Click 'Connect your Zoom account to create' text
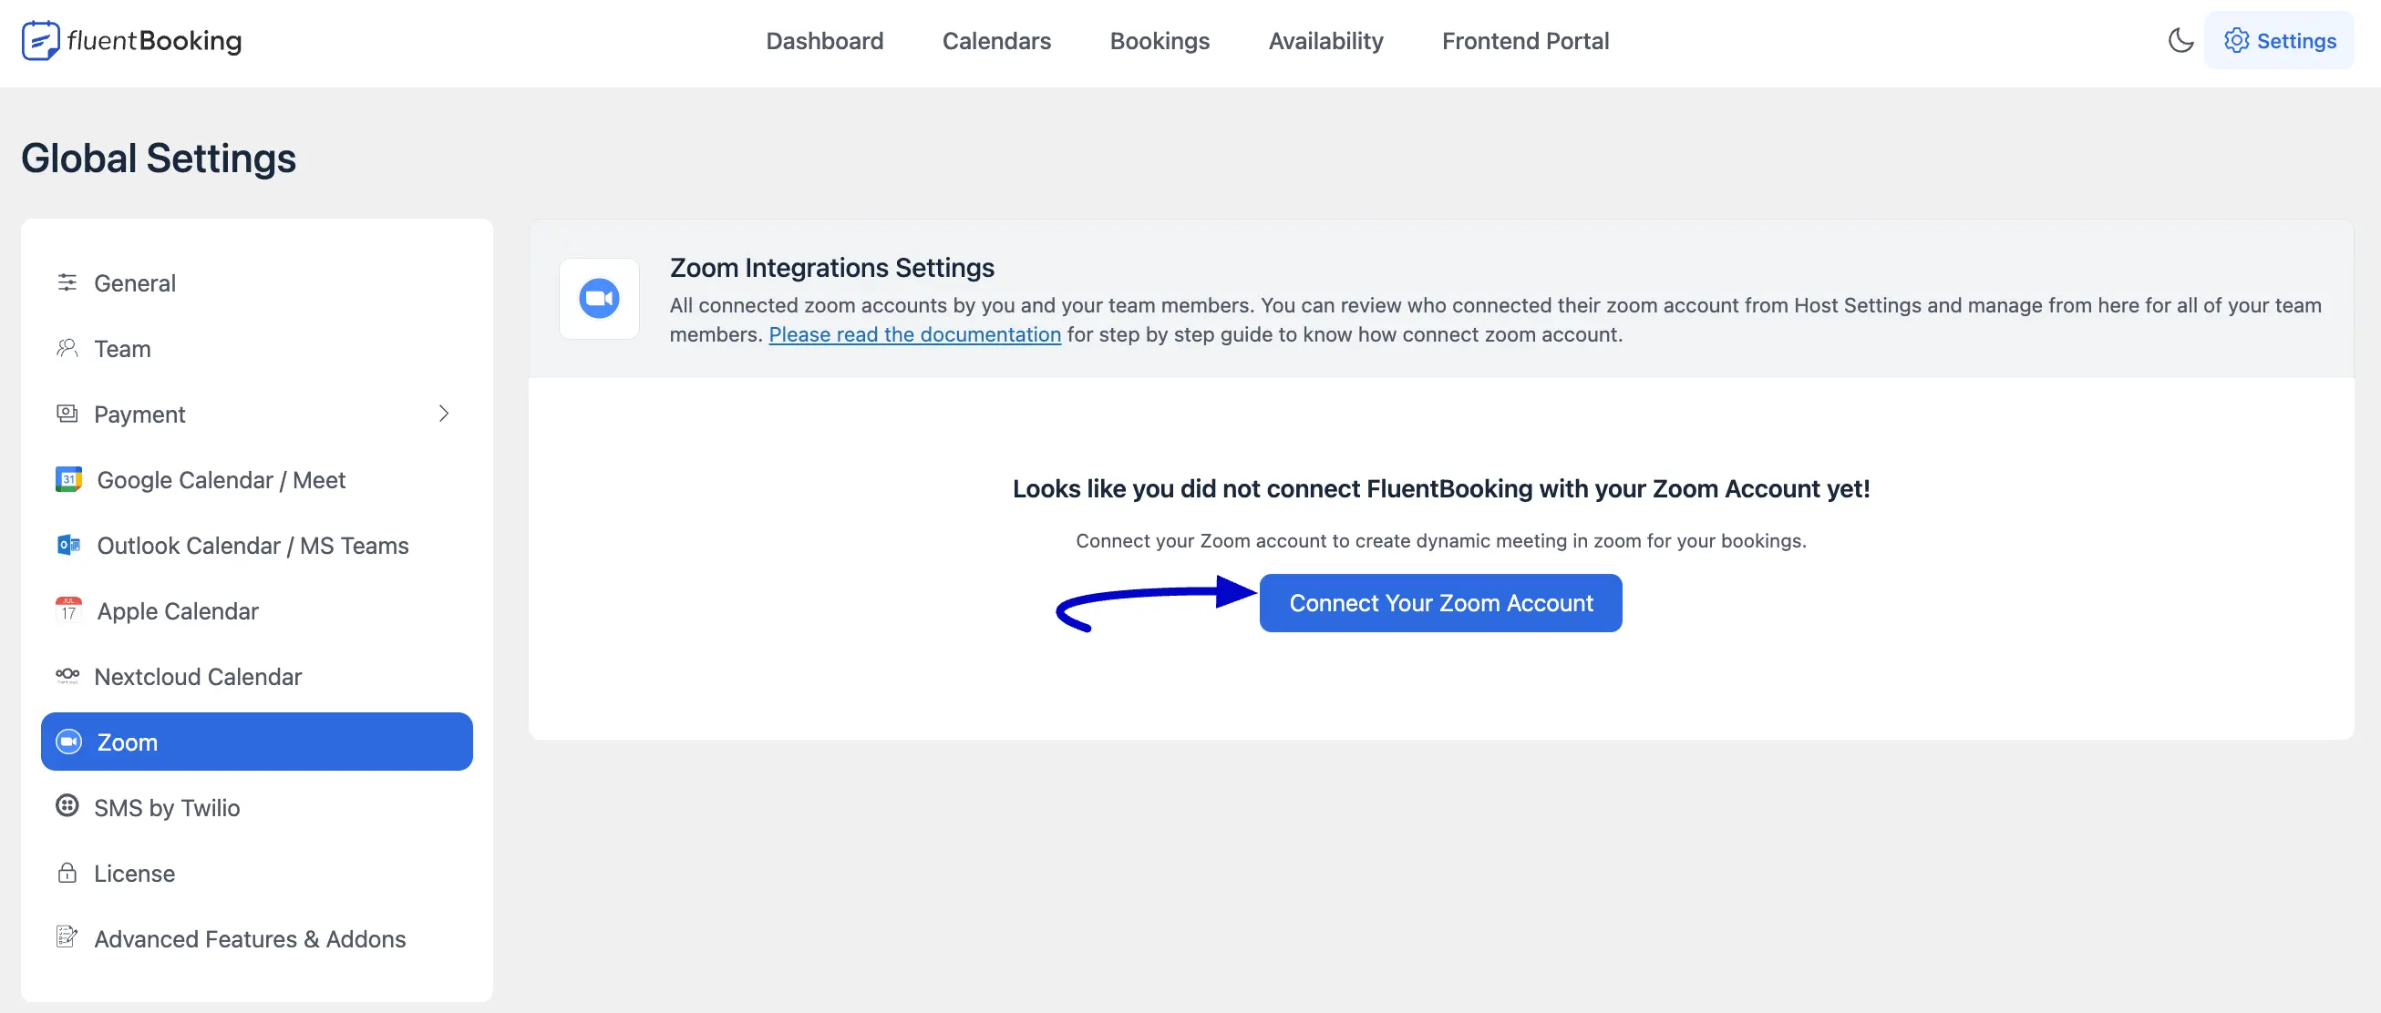 click(1440, 540)
